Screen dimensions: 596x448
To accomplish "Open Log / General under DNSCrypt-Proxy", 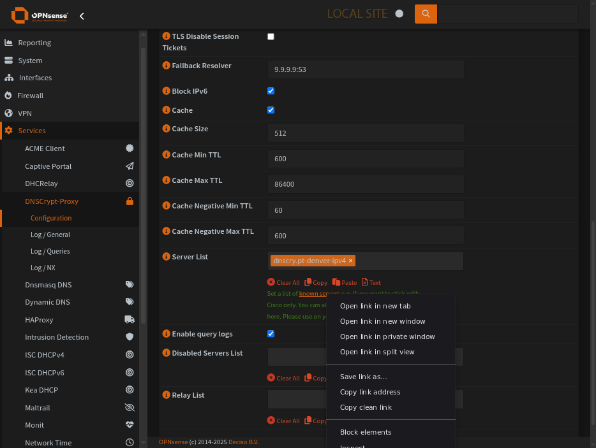I will coord(50,235).
